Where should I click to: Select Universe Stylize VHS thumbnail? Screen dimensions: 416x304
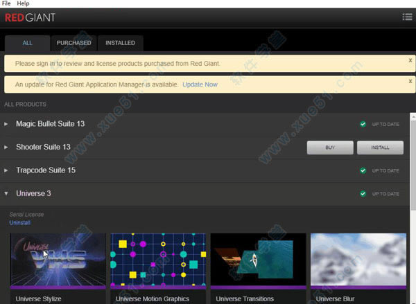pos(58,261)
